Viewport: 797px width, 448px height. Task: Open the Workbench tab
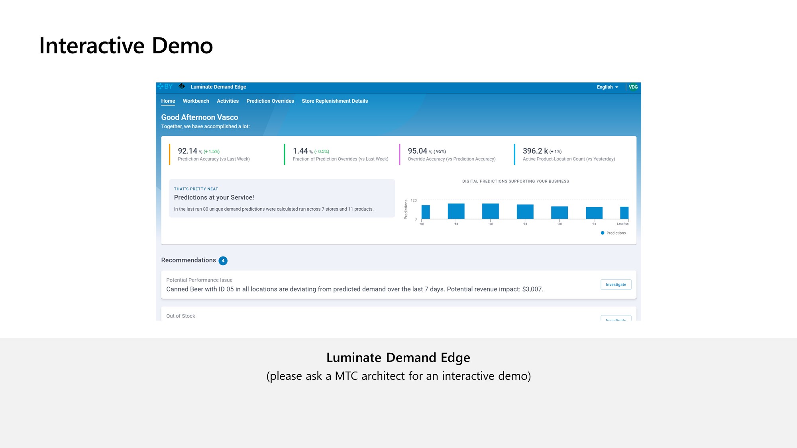(x=196, y=101)
